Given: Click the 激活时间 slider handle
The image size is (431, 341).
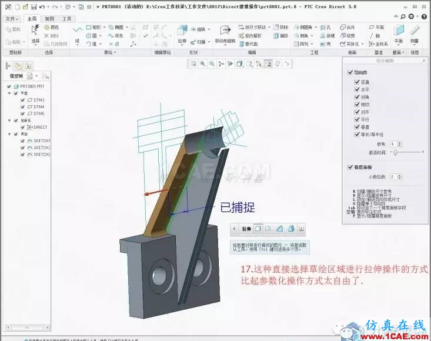Looking at the screenshot, I should click(x=395, y=152).
